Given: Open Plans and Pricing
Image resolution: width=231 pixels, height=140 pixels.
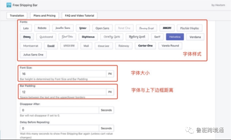Looking at the screenshot, I should click(x=44, y=16).
